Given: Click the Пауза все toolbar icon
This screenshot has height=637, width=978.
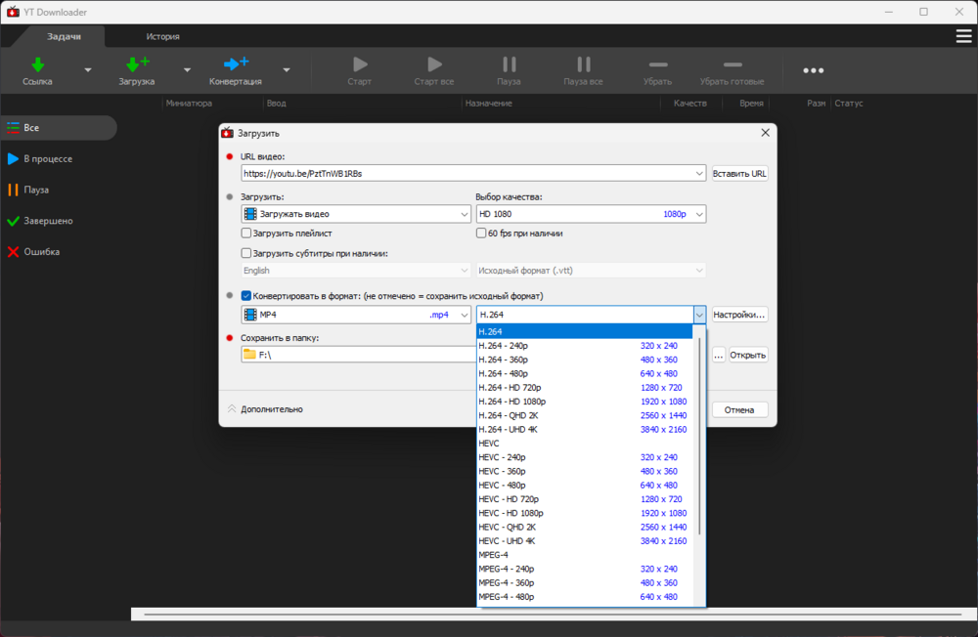Looking at the screenshot, I should 583,65.
